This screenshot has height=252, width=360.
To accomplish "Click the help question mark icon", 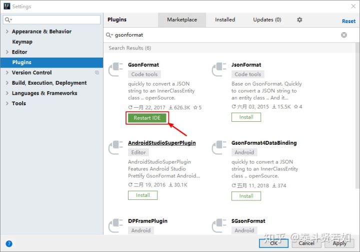I will tap(9, 243).
